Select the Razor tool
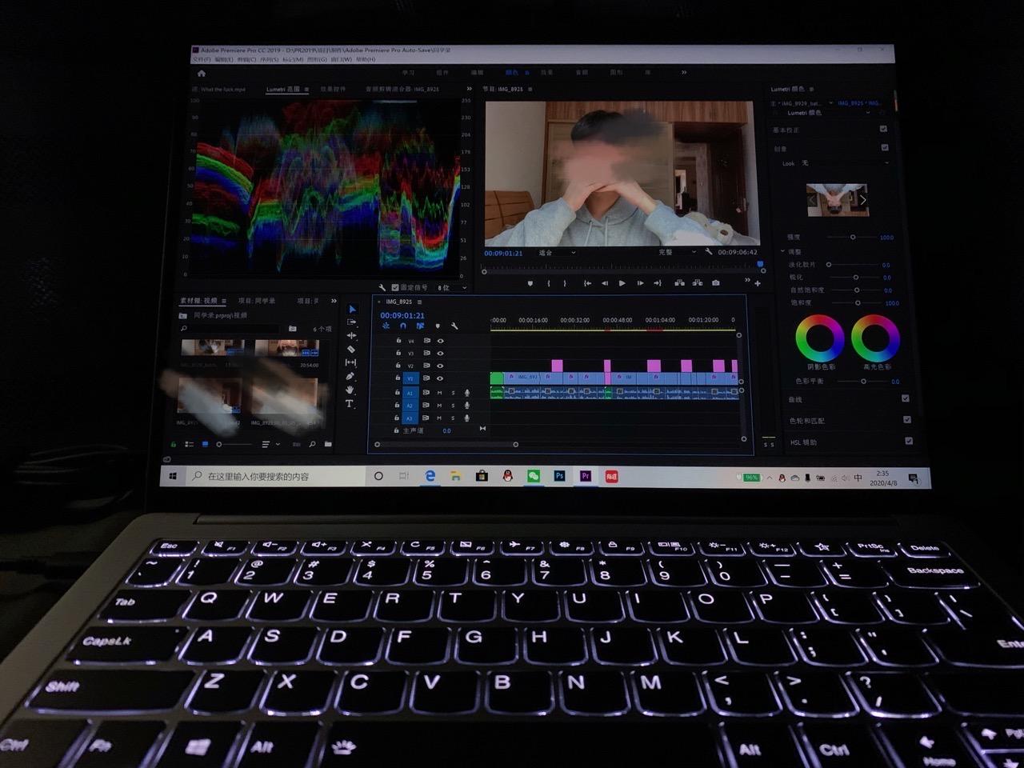 [350, 350]
